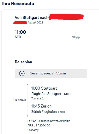Click the clock icon beside Gesamtdauer
99x134 pixels.
(22, 73)
